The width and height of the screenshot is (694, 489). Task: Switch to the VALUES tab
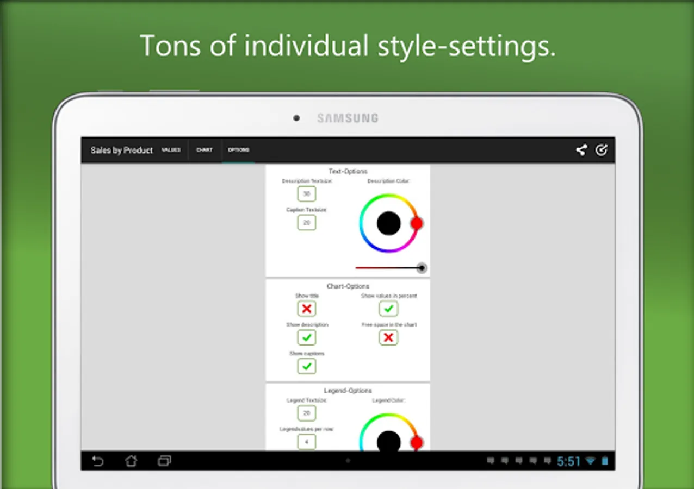tap(171, 150)
